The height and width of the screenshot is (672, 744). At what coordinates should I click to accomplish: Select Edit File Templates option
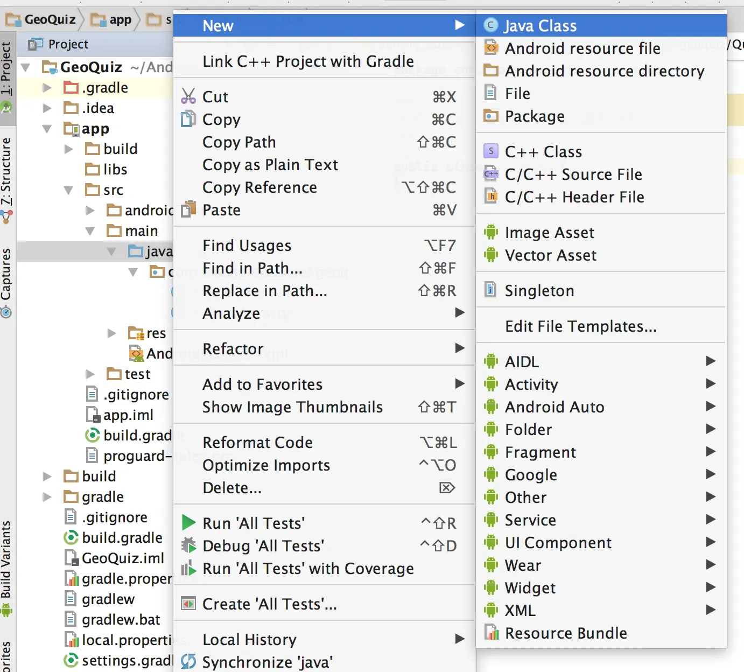pos(580,326)
